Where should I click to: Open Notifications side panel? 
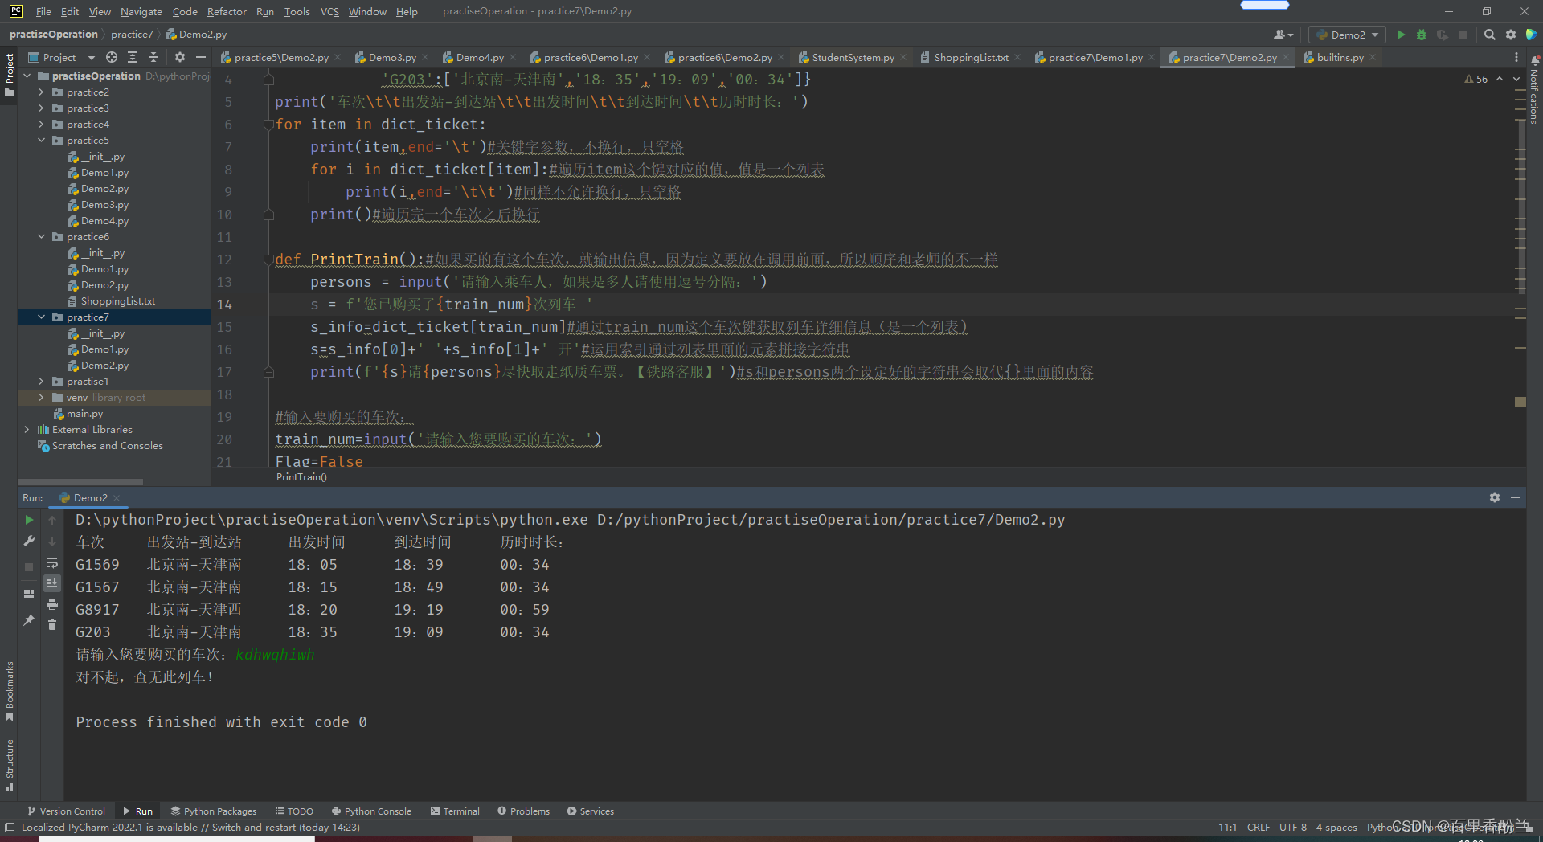pyautogui.click(x=1534, y=91)
